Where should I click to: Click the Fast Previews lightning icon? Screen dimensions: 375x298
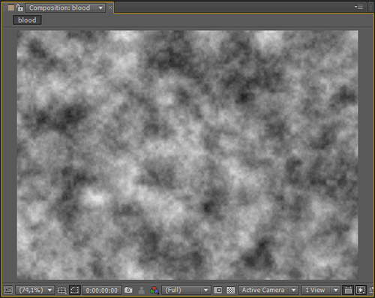(x=361, y=290)
